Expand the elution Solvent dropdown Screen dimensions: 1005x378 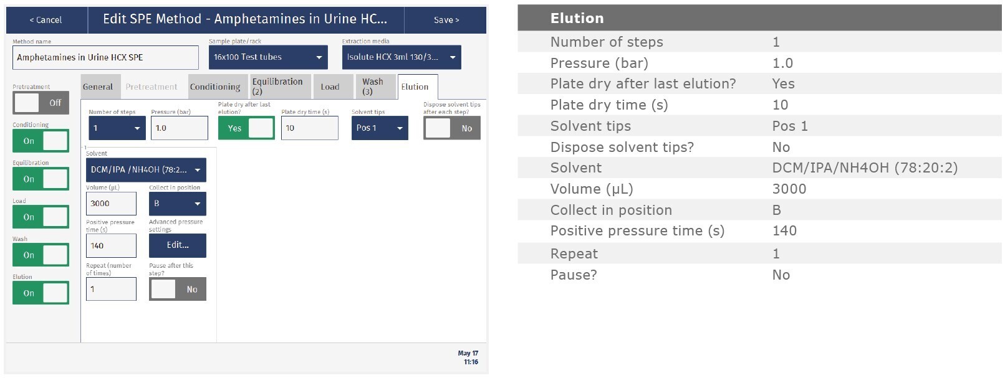click(x=146, y=170)
